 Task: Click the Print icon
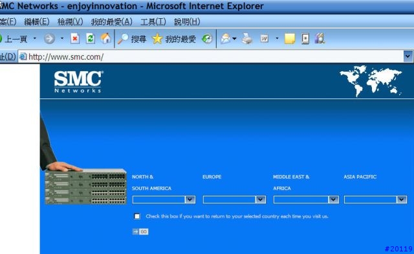point(247,39)
